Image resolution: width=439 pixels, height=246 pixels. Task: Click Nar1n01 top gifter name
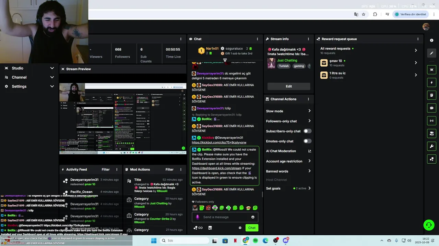coord(212,49)
